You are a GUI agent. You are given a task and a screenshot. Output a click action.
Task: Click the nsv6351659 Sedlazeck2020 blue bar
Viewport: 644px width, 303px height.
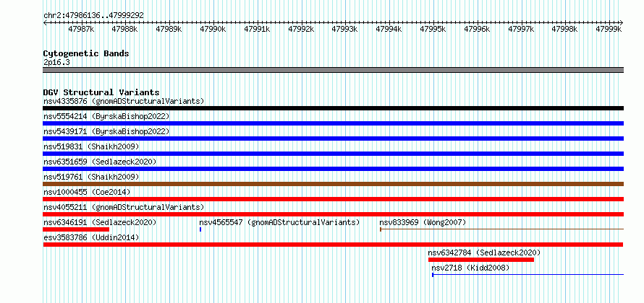point(333,169)
